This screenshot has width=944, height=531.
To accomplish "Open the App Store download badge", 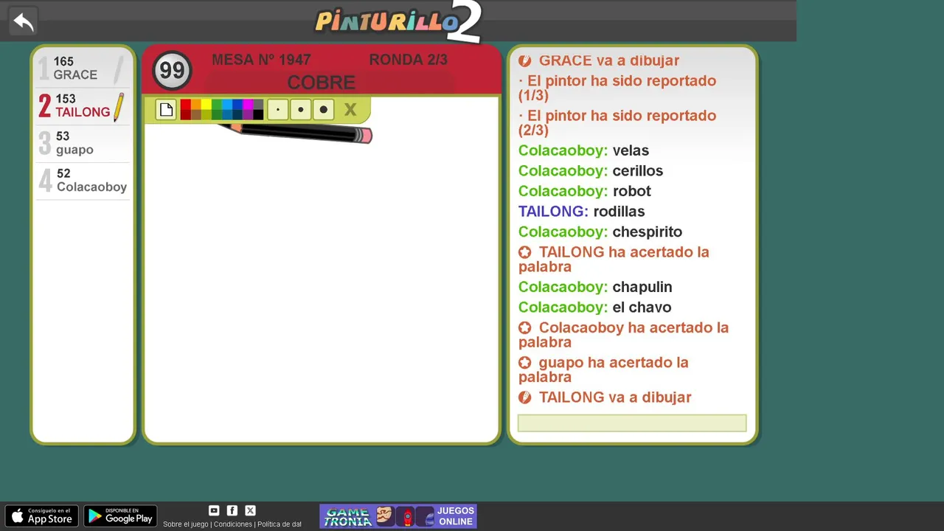I will click(42, 516).
